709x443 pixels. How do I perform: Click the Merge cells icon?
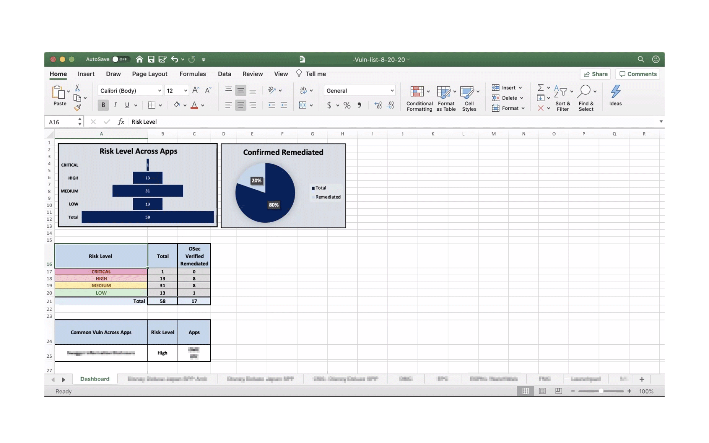(303, 105)
